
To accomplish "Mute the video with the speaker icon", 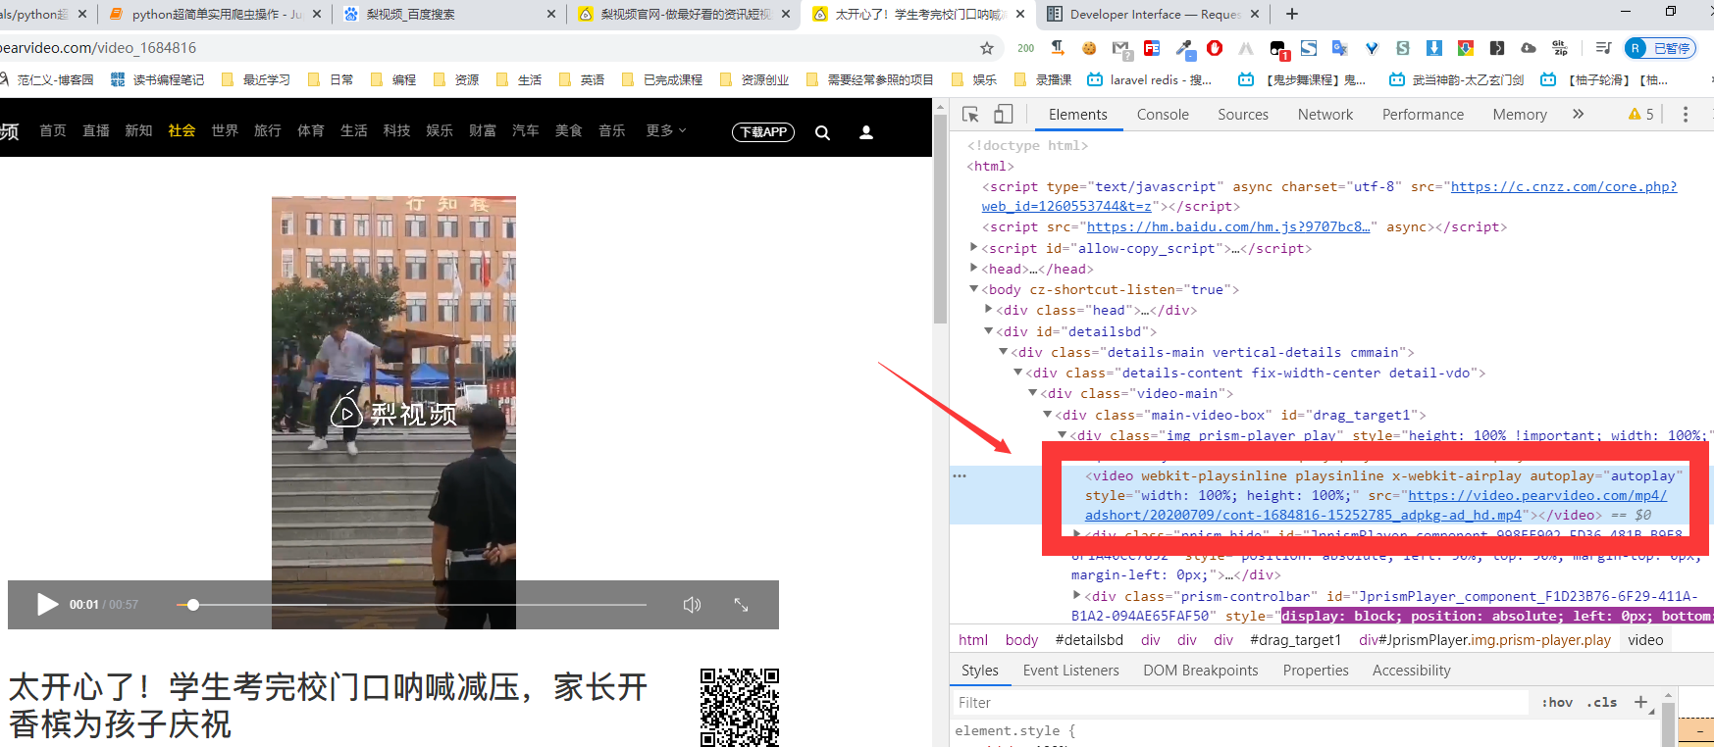I will coord(692,605).
